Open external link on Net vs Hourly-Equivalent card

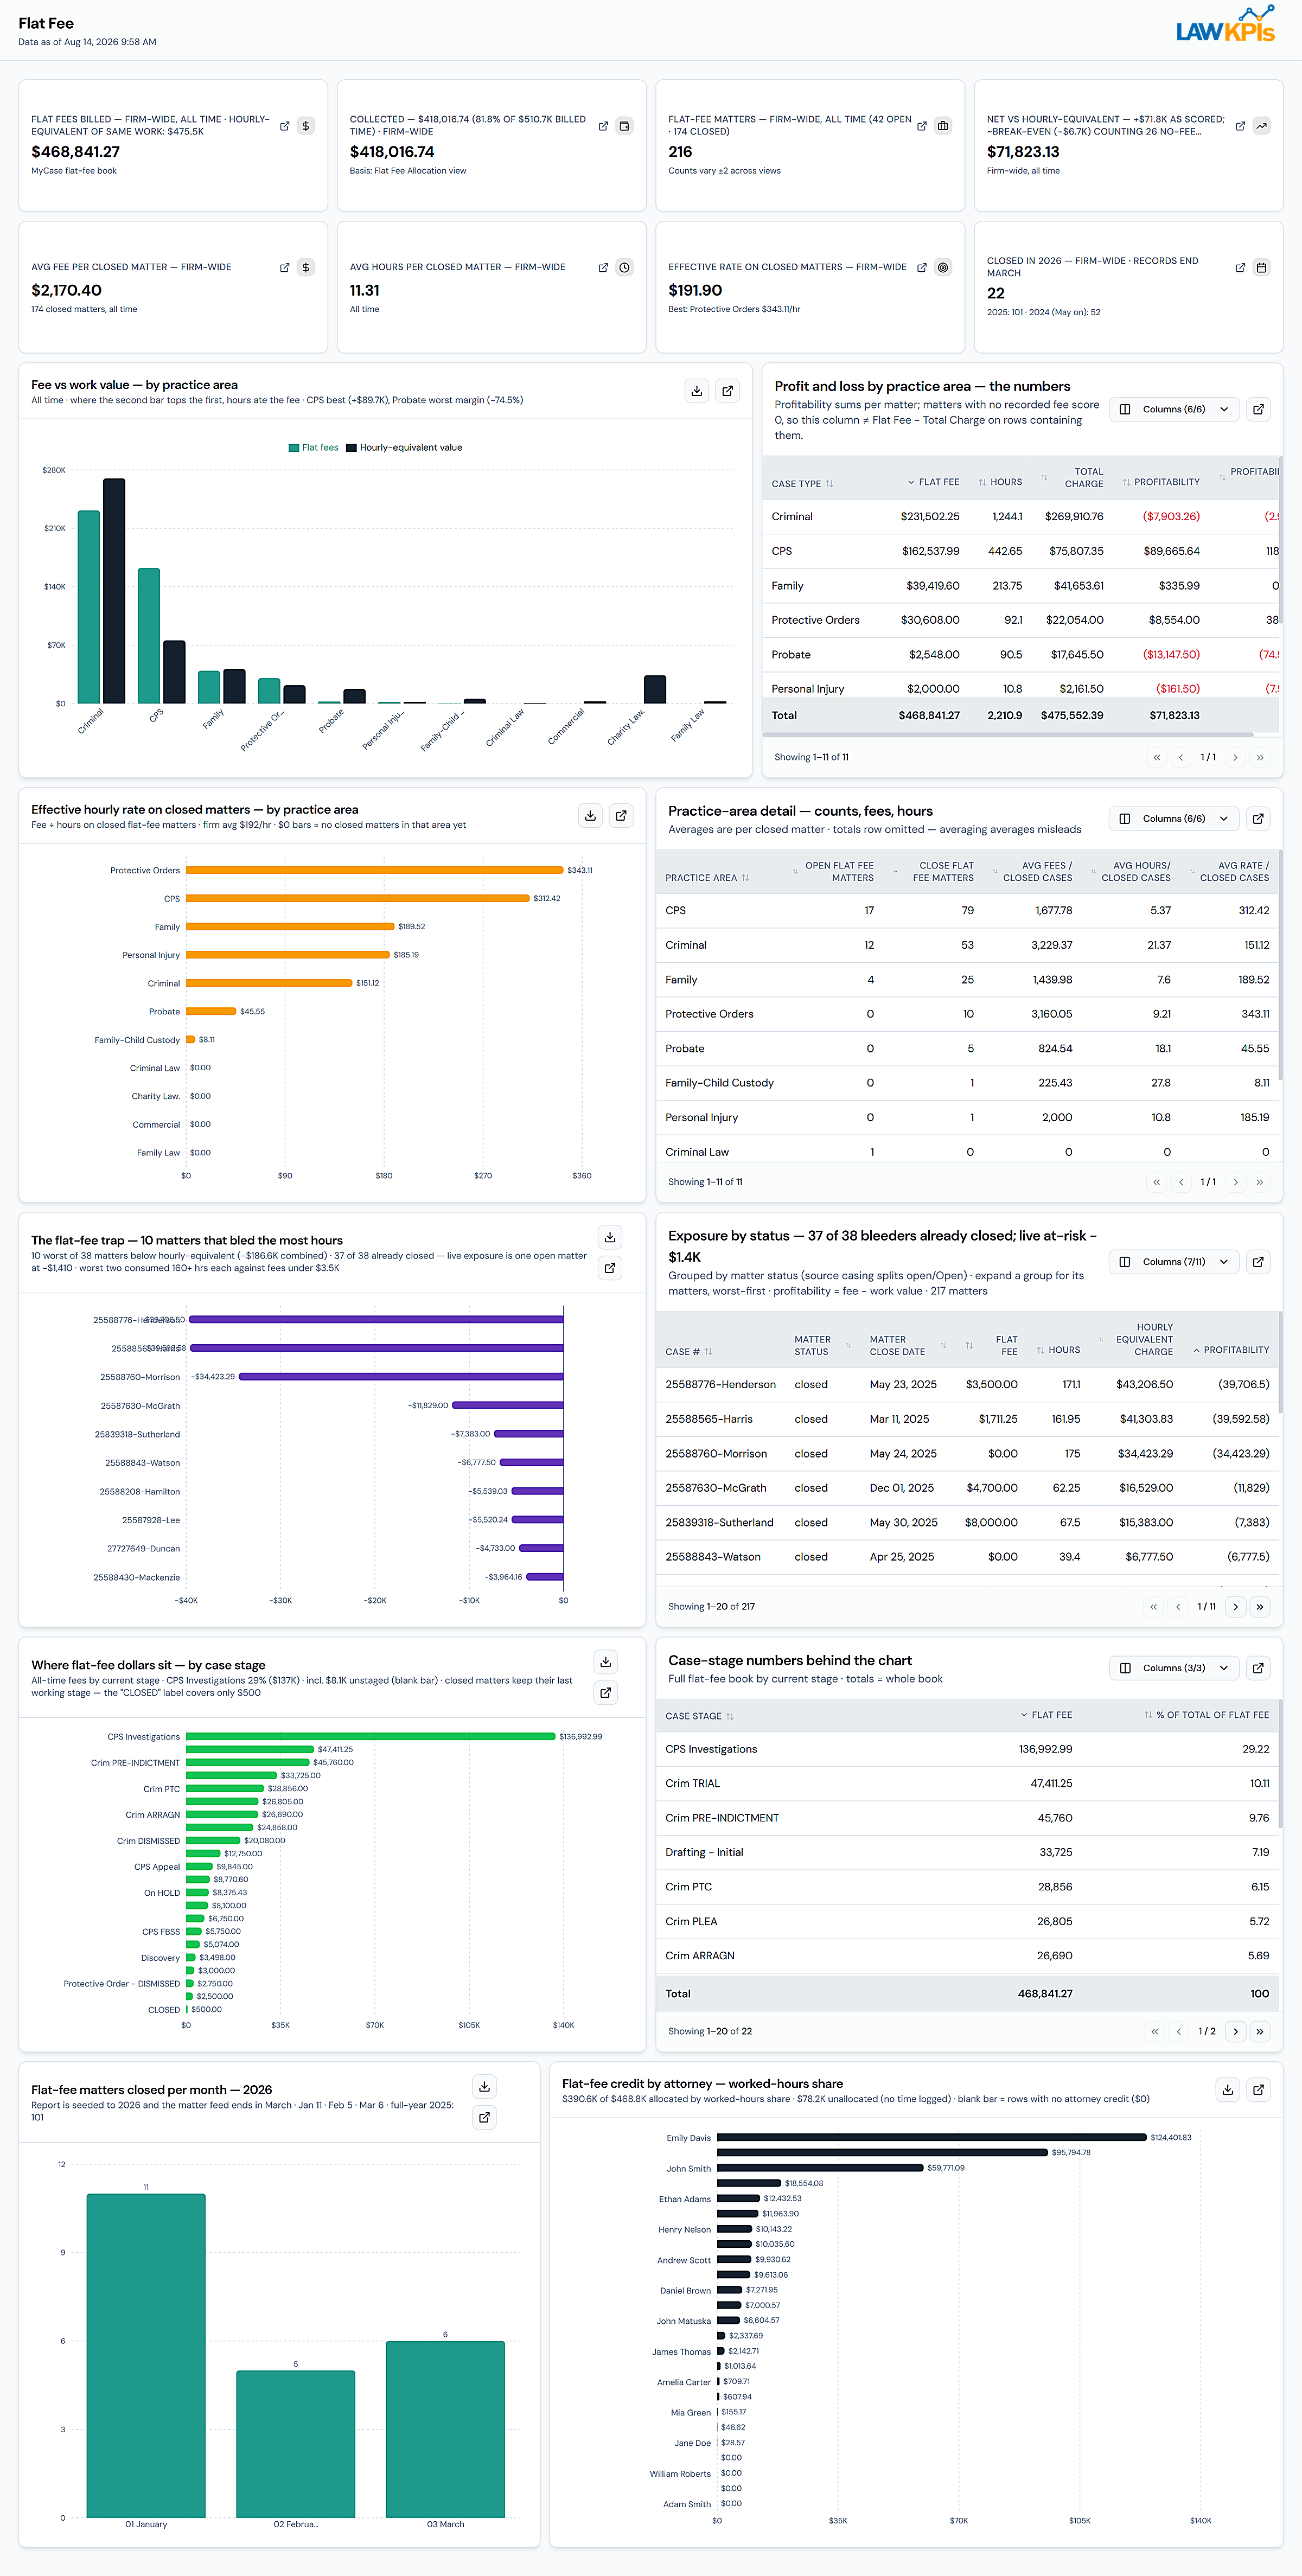point(1240,126)
